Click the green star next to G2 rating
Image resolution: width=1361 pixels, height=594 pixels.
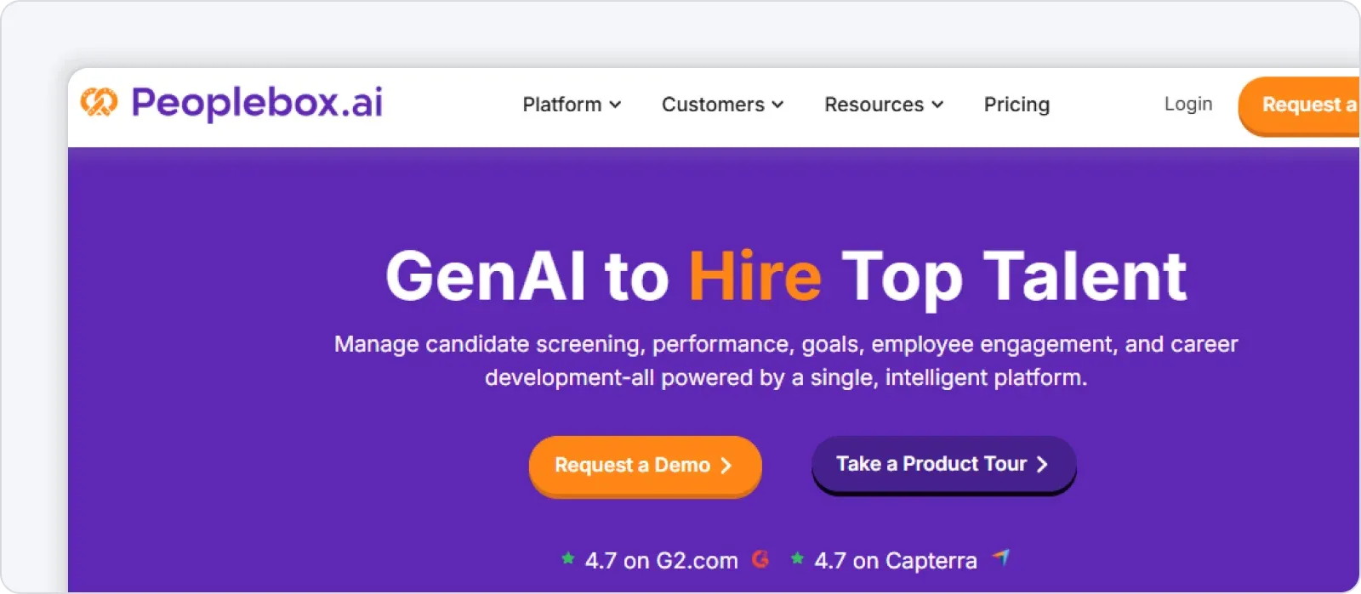(x=567, y=559)
